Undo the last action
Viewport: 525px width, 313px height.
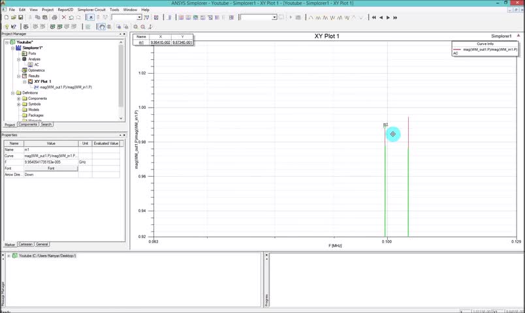[x=71, y=18]
